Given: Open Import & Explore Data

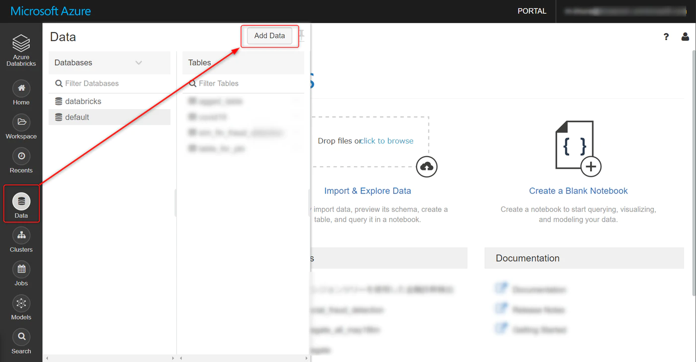Looking at the screenshot, I should pyautogui.click(x=367, y=191).
